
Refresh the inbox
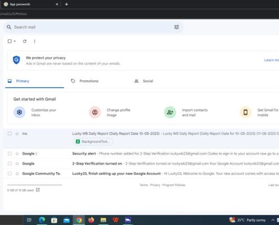pos(25,41)
